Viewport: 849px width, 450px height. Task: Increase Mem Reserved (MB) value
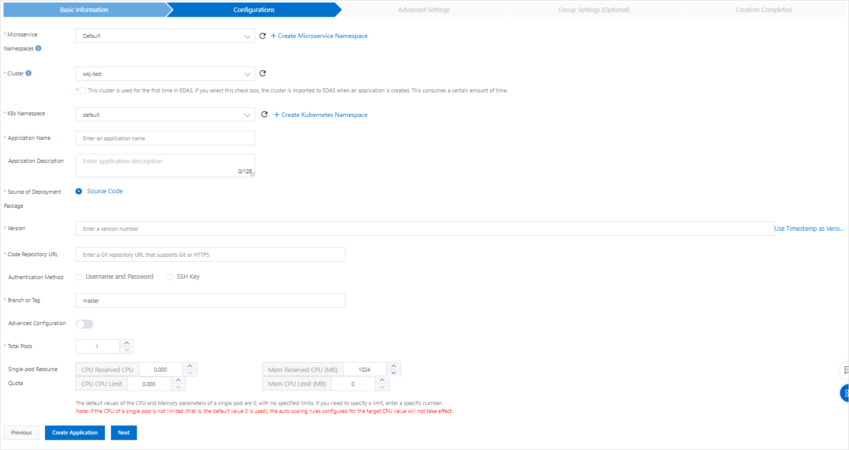pyautogui.click(x=394, y=366)
